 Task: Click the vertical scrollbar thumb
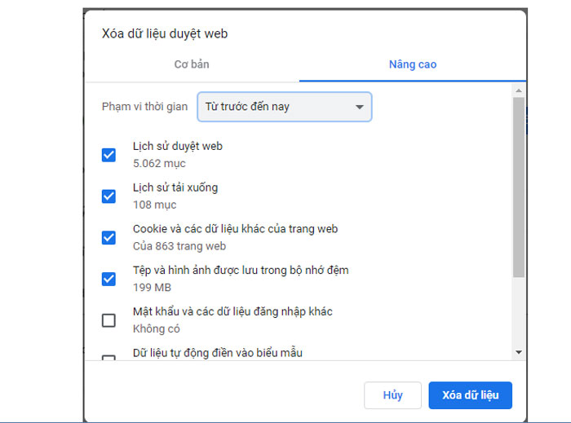click(518, 186)
